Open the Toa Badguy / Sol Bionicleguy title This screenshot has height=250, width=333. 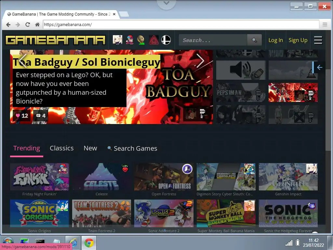(x=87, y=62)
